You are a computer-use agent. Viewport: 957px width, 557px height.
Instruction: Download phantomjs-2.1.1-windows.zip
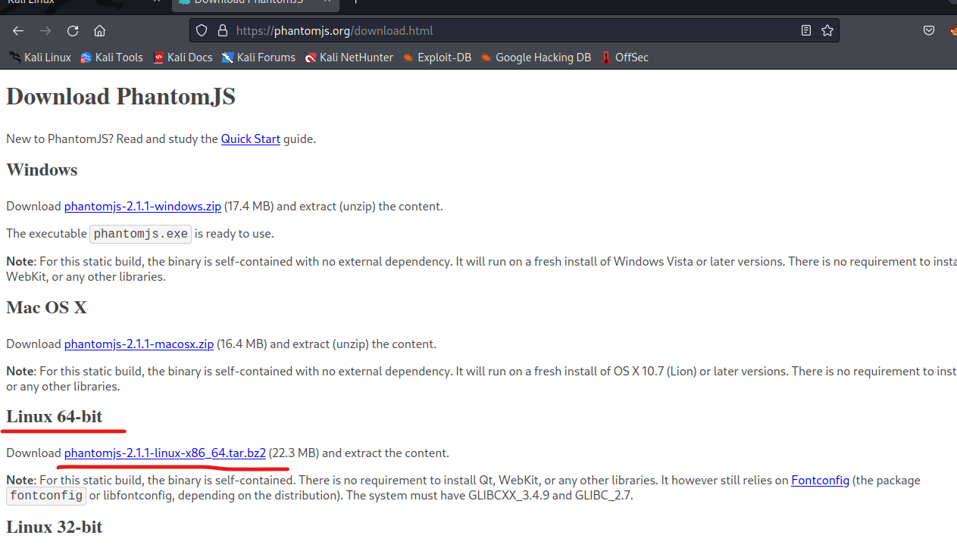click(142, 207)
